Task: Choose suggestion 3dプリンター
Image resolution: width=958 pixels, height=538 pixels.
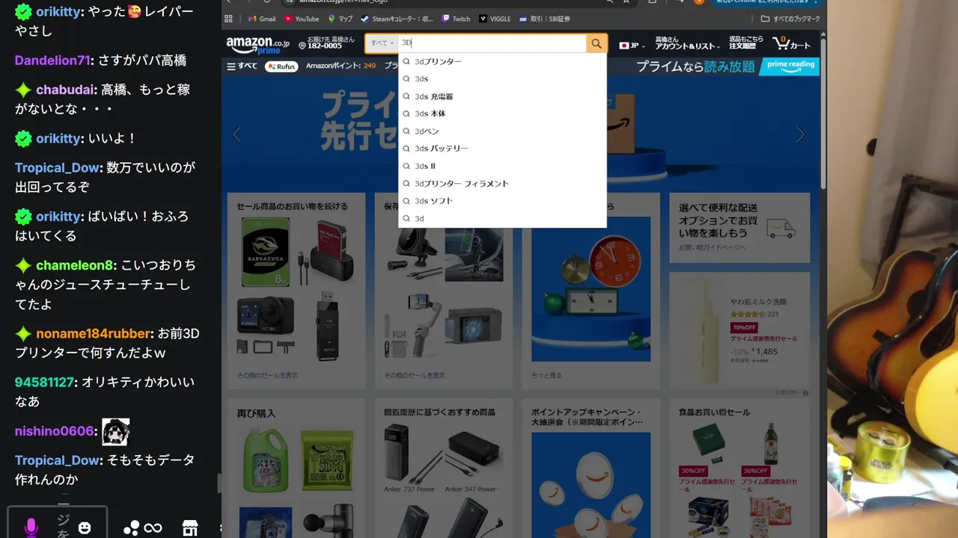Action: (x=502, y=61)
